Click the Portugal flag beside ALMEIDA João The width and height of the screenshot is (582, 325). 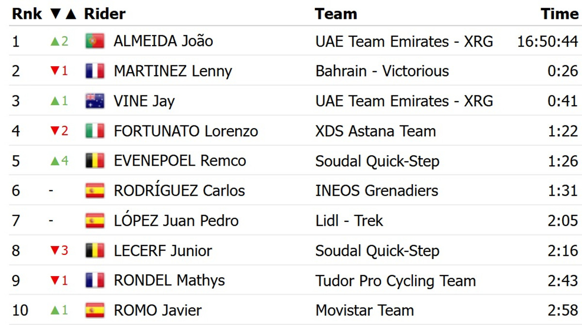(95, 41)
